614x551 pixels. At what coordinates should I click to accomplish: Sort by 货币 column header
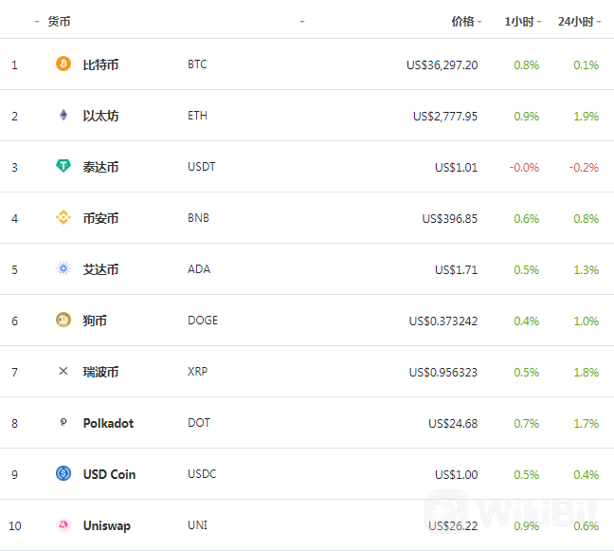point(59,22)
